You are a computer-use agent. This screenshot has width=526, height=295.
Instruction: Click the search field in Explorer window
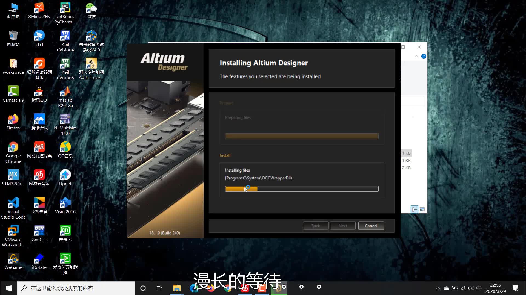coord(412,101)
